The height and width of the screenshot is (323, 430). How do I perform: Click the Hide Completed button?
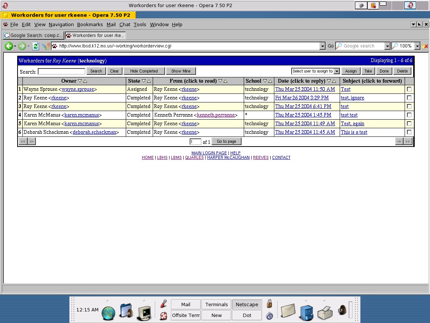click(x=144, y=71)
